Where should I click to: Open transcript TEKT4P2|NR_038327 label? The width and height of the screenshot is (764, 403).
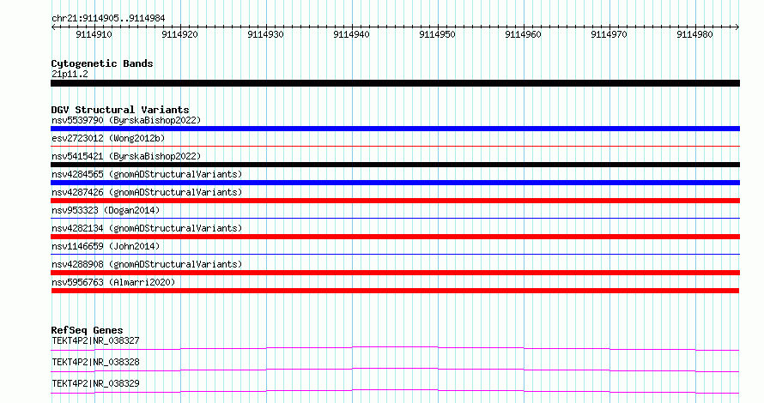pos(95,340)
